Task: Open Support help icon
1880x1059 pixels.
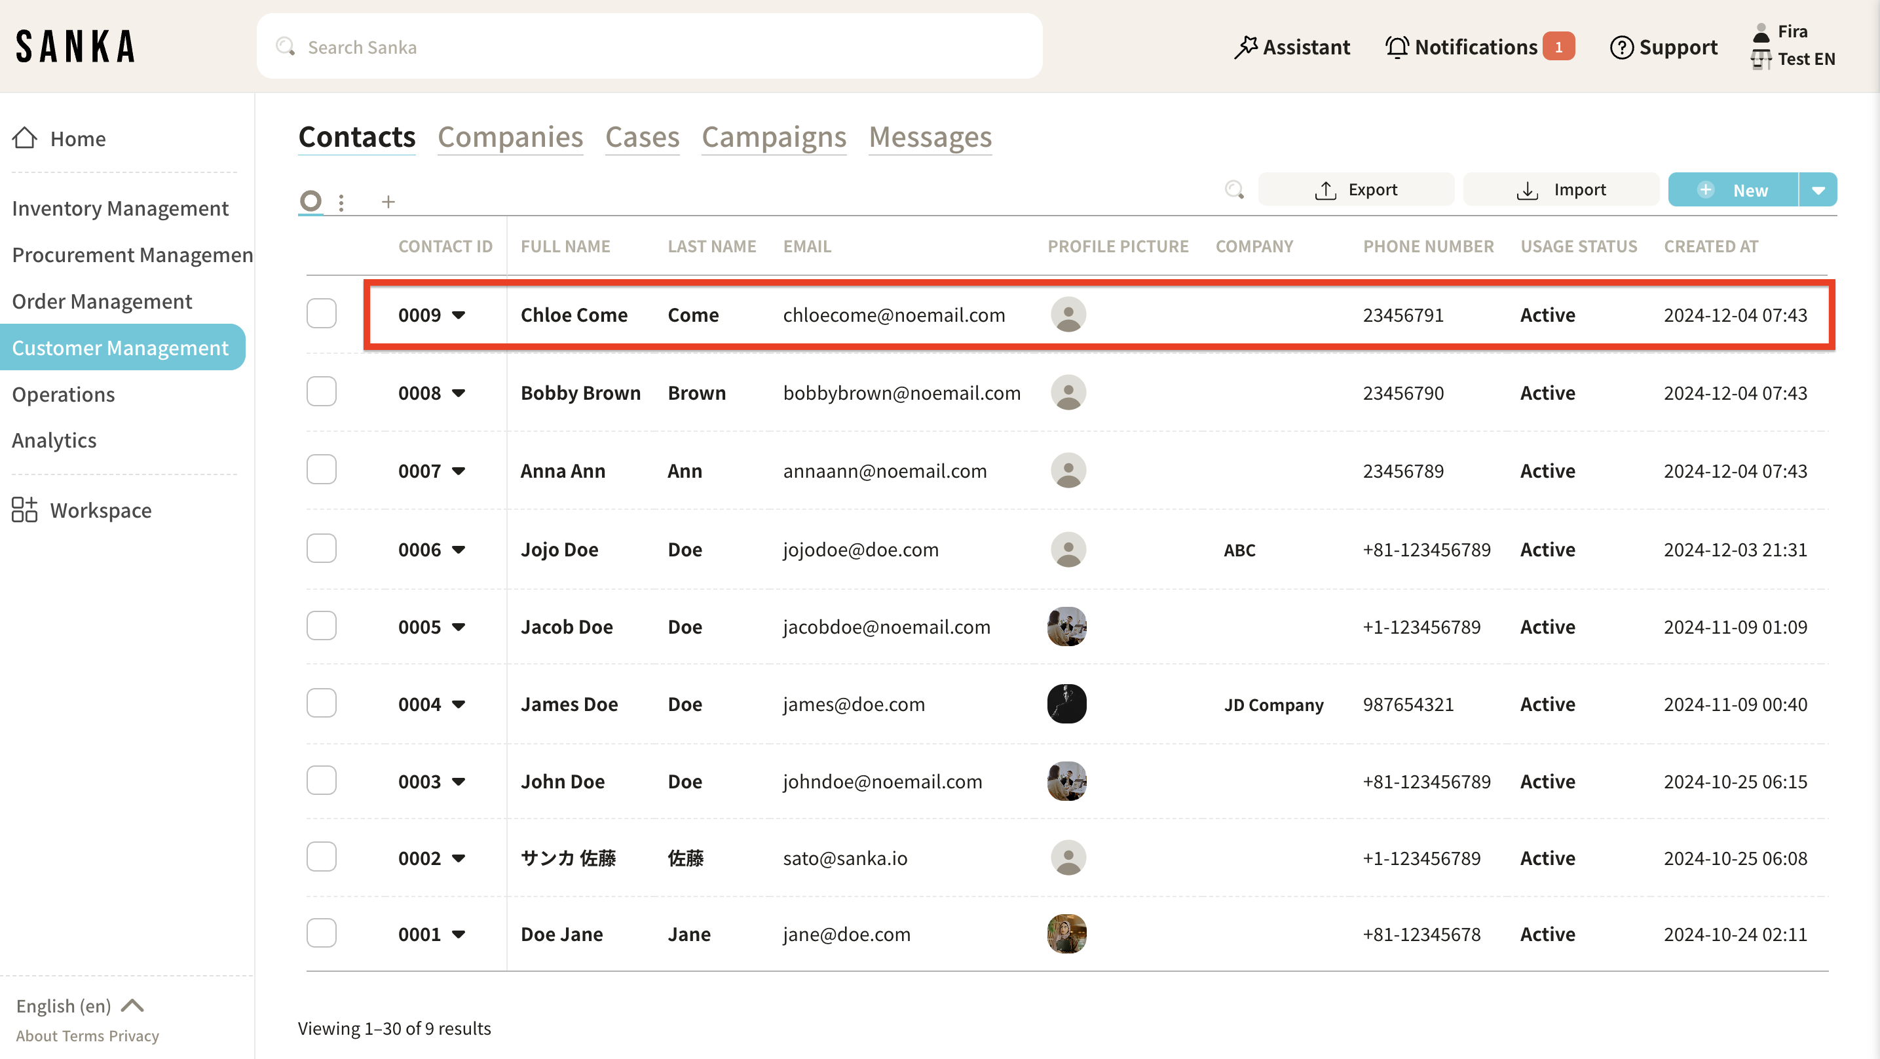Action: pos(1621,47)
